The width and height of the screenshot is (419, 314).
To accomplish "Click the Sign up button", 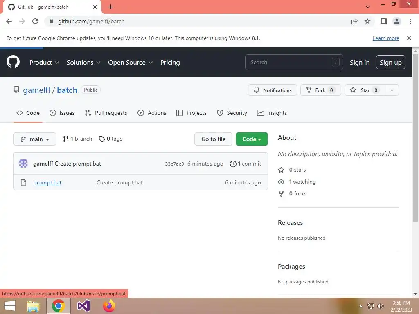I will click(391, 62).
